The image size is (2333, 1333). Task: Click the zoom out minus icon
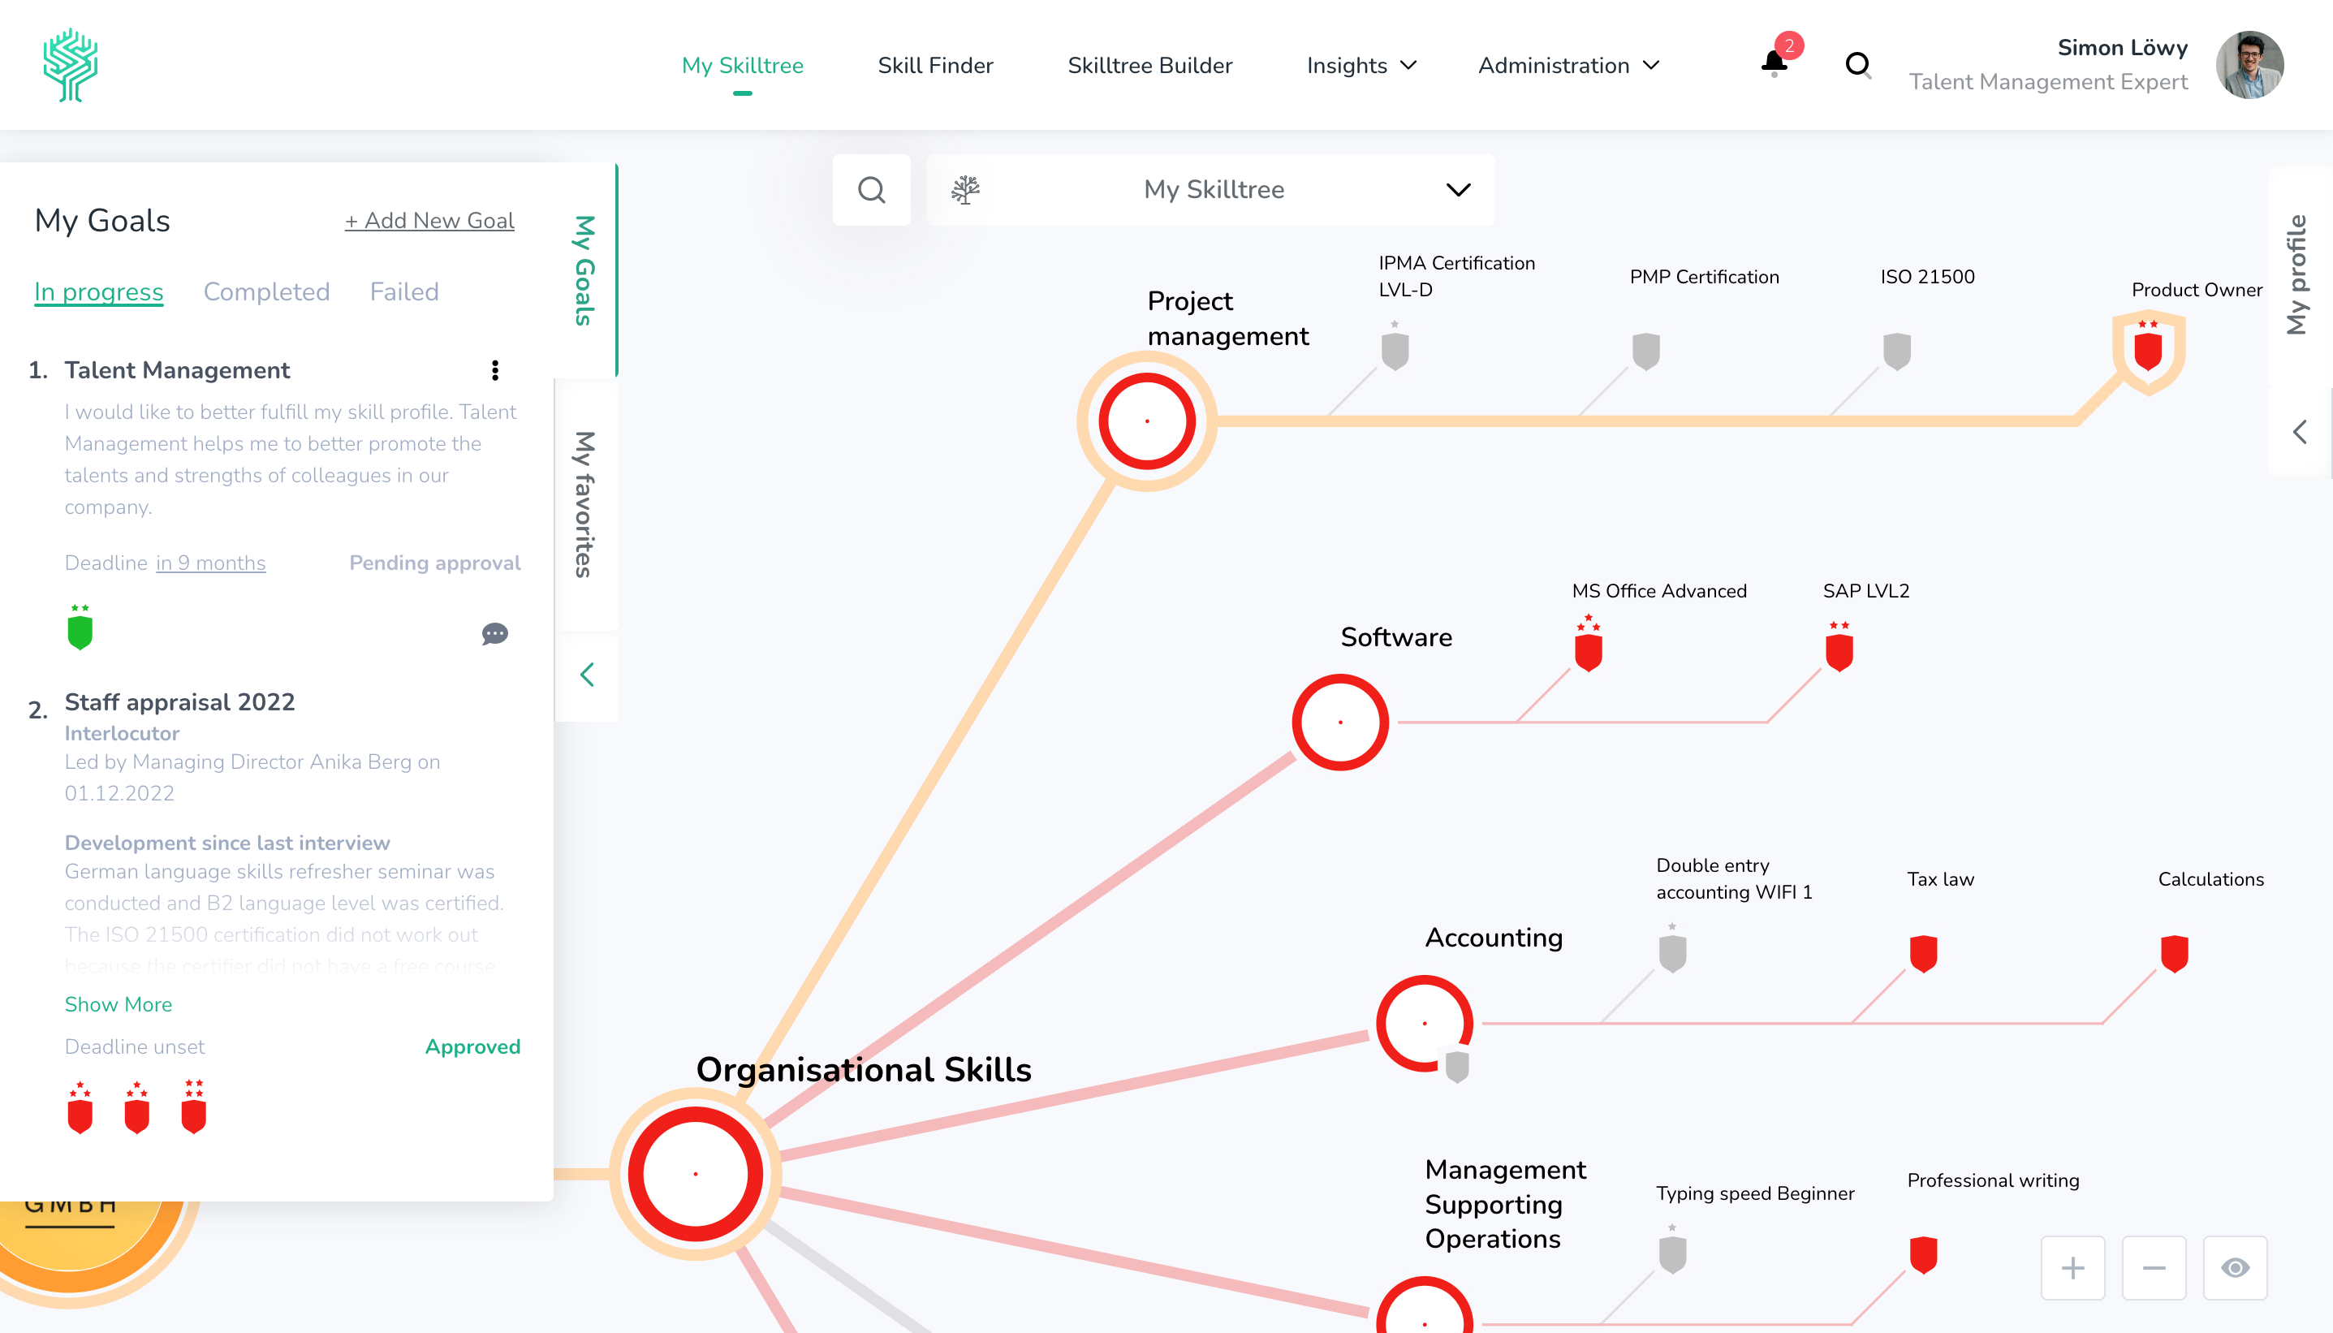click(2154, 1268)
